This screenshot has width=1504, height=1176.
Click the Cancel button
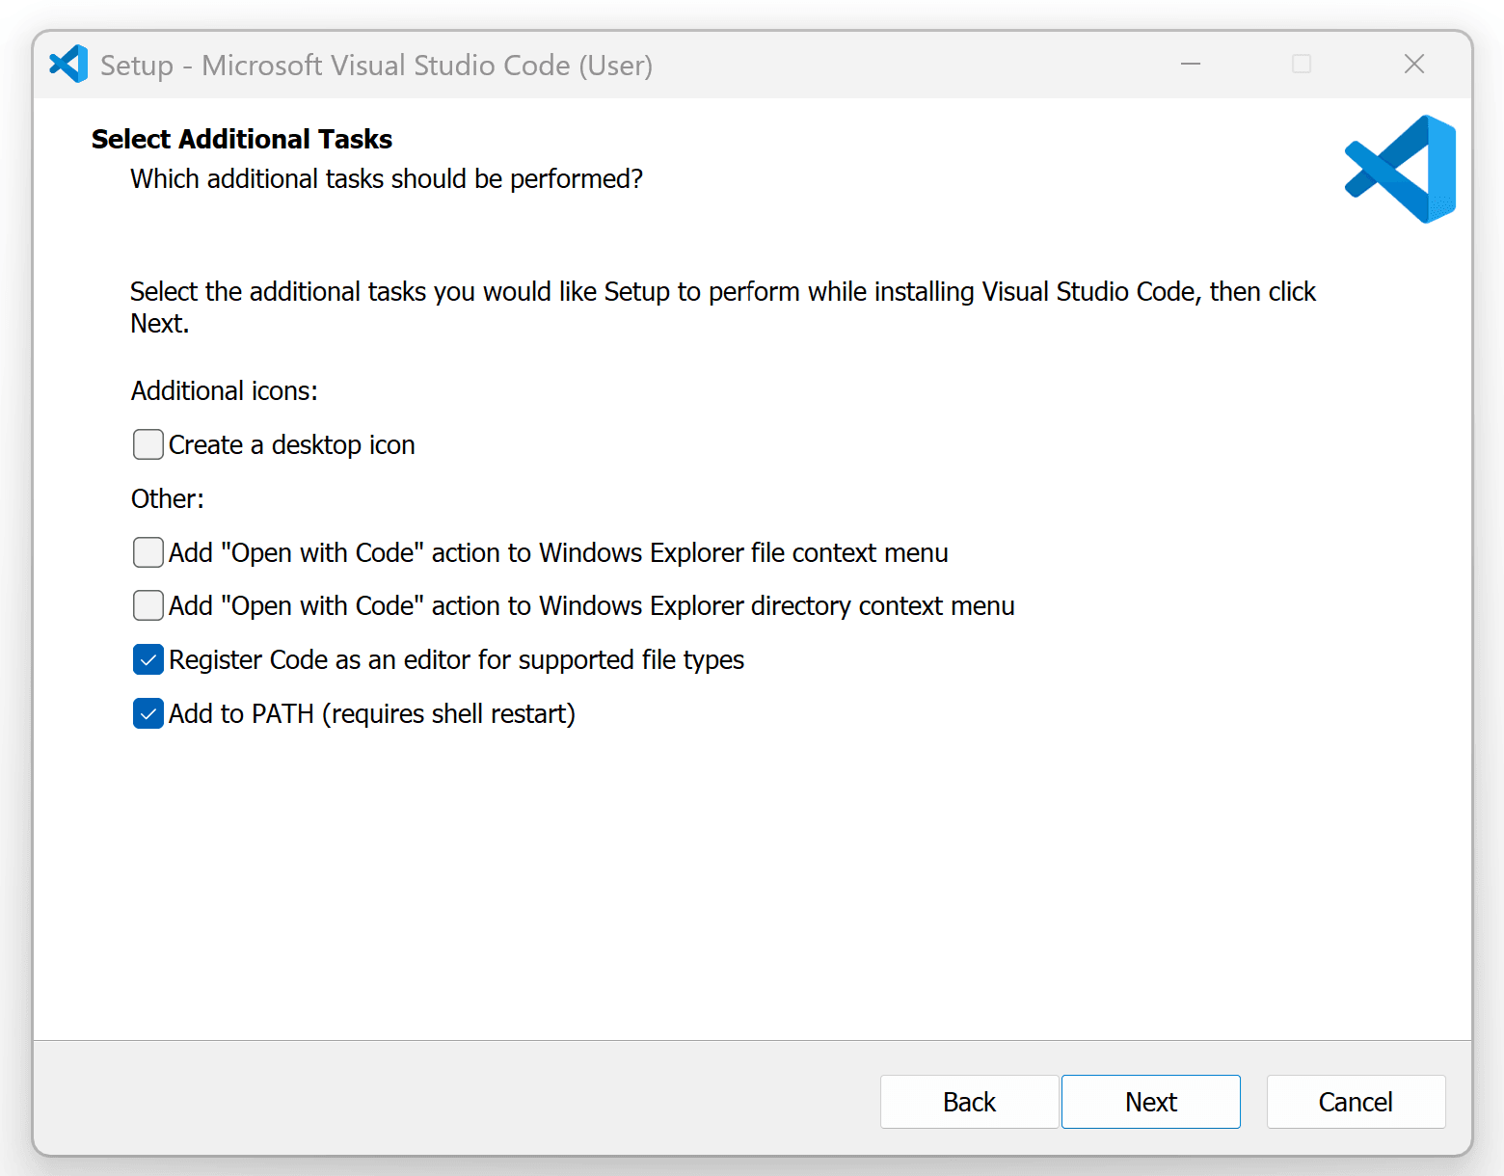(1356, 1102)
